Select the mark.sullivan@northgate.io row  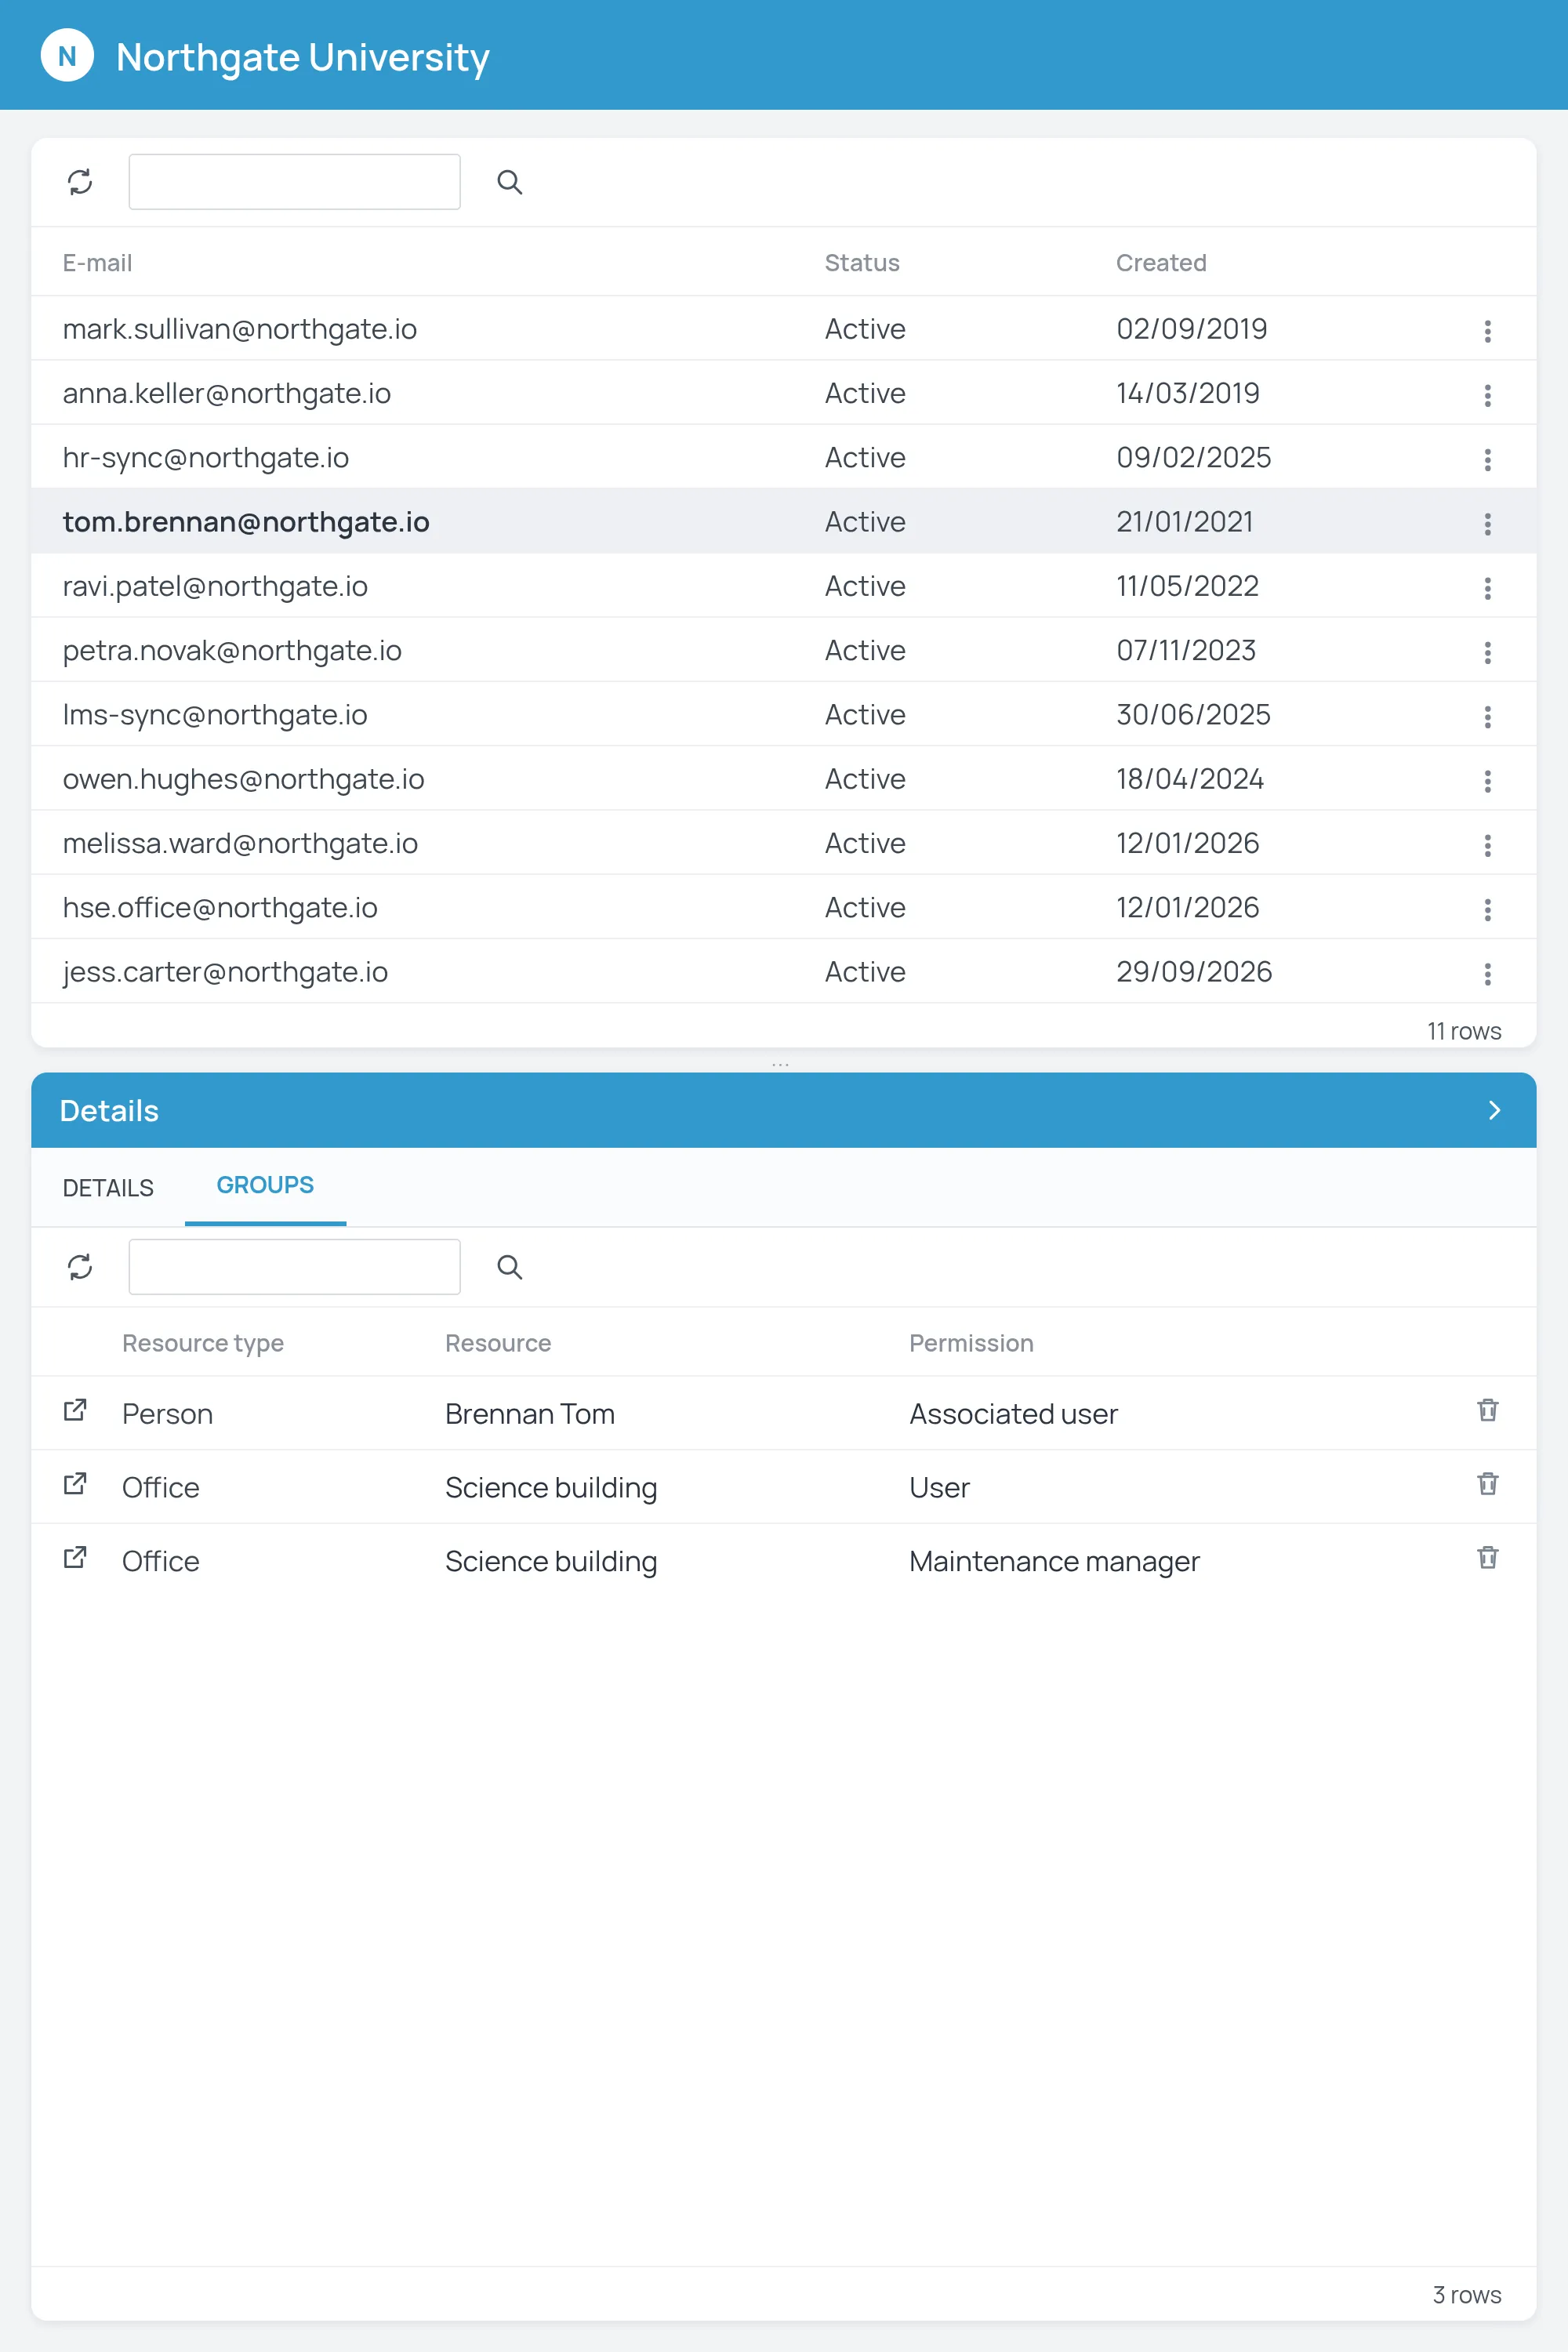784,328
